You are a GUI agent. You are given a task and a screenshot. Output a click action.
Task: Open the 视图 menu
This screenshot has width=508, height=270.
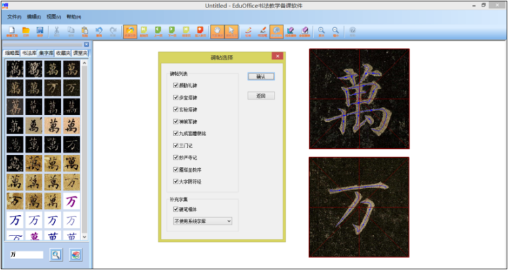click(53, 16)
